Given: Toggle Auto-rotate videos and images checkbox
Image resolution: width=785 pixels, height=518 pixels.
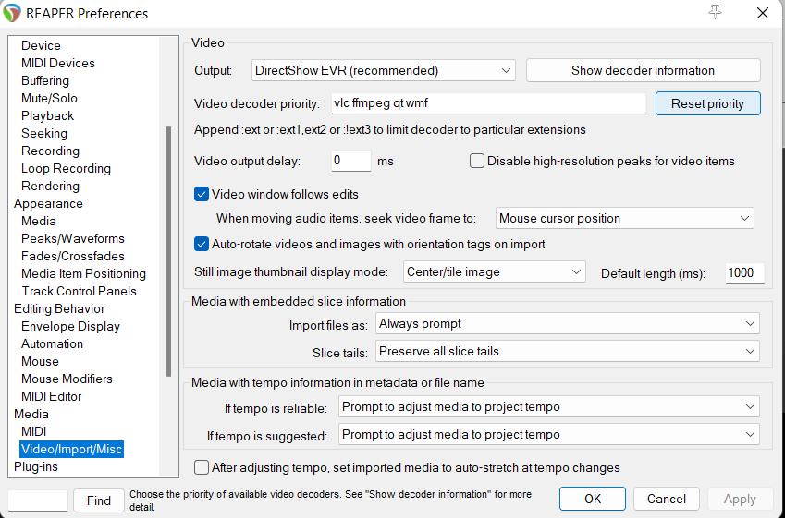Looking at the screenshot, I should pos(202,245).
